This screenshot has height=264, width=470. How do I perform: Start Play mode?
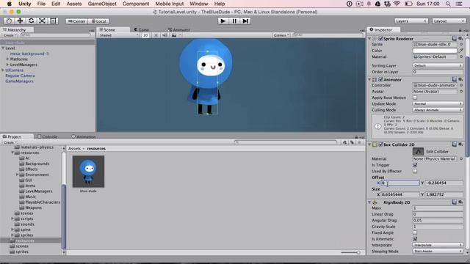[x=223, y=21]
